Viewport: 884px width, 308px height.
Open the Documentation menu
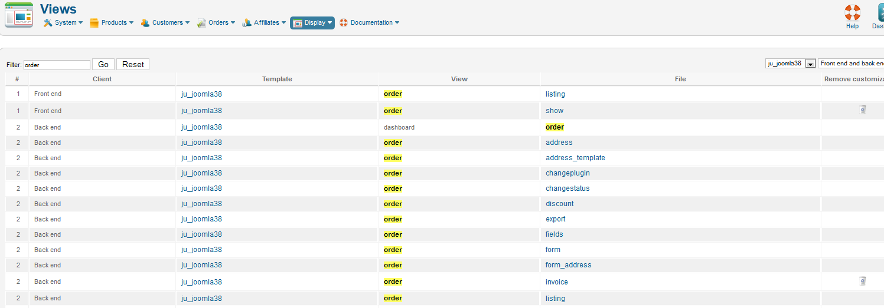click(369, 23)
